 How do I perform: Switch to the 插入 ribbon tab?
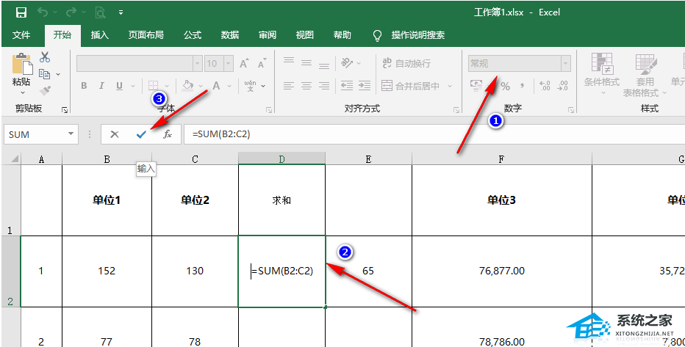[99, 35]
